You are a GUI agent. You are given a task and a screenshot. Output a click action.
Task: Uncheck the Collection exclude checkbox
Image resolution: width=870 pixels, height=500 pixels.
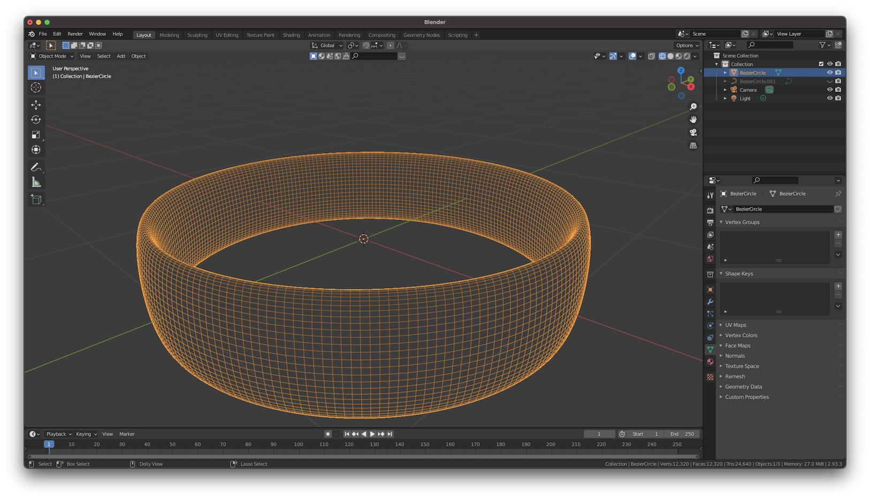821,64
